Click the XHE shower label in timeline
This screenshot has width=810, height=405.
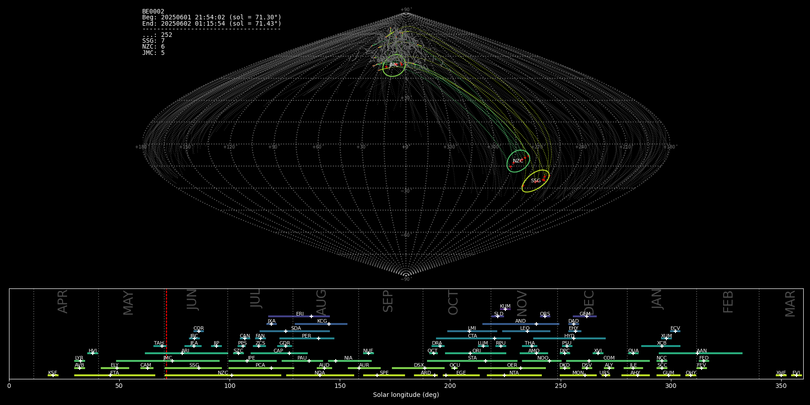pyautogui.click(x=781, y=373)
